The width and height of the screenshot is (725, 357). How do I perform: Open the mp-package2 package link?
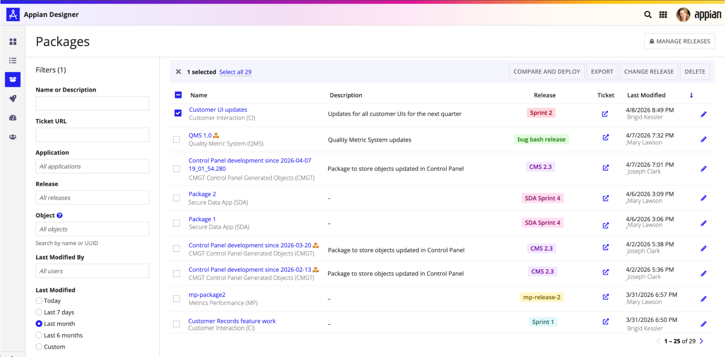(x=207, y=295)
